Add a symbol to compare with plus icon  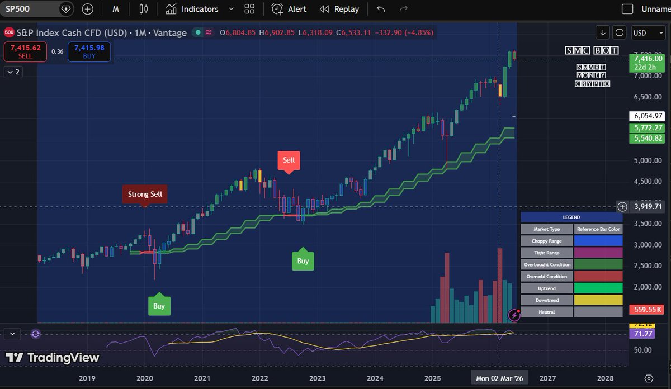(x=88, y=9)
